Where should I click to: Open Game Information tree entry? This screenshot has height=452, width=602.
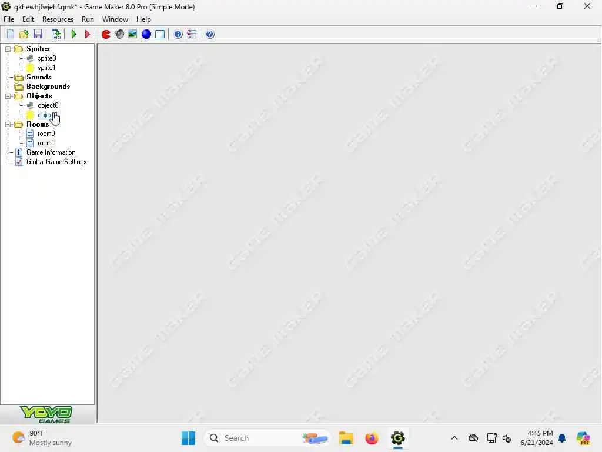[x=51, y=152]
